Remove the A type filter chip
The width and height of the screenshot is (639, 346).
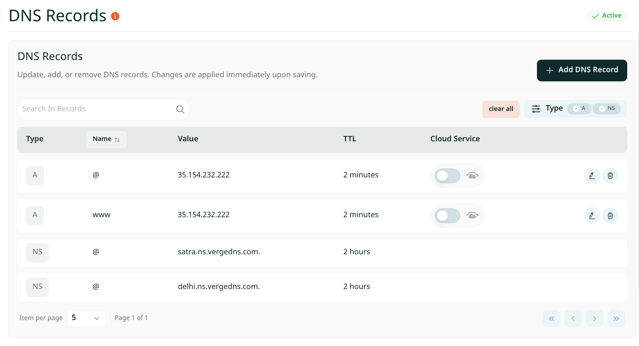(x=576, y=109)
